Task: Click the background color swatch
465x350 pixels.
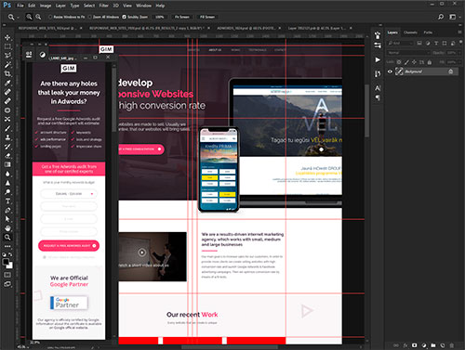Action: 9,266
